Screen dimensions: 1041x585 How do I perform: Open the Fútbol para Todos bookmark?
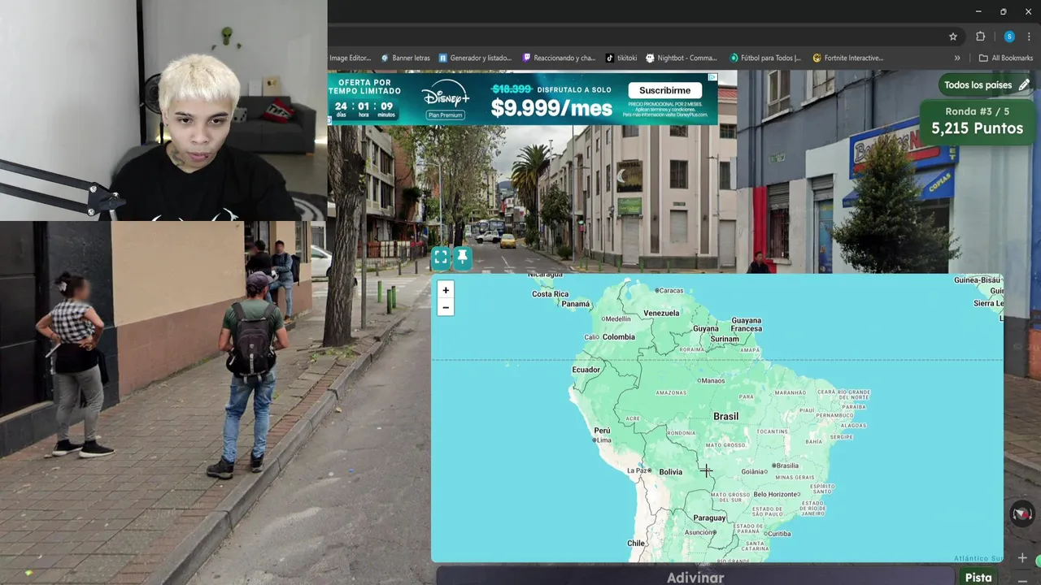click(x=765, y=58)
